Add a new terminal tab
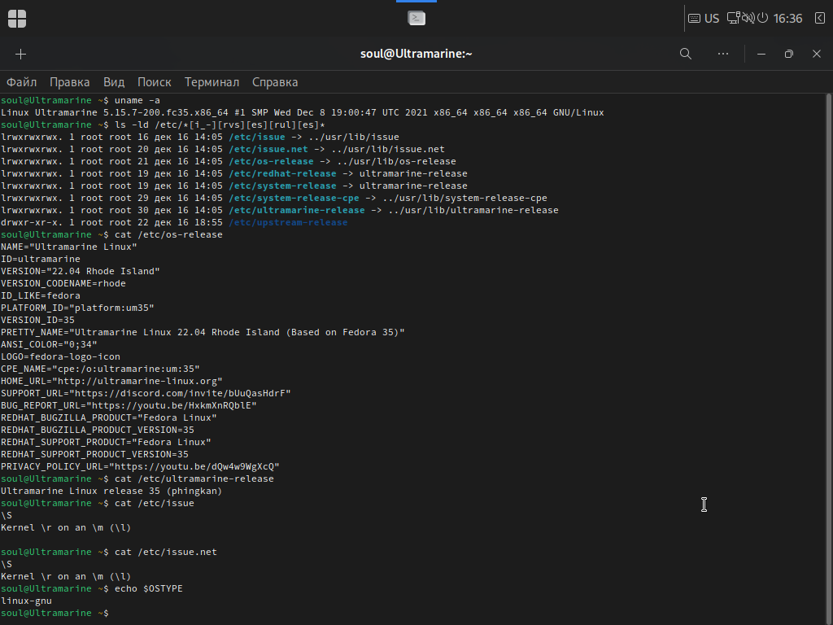 click(20, 55)
